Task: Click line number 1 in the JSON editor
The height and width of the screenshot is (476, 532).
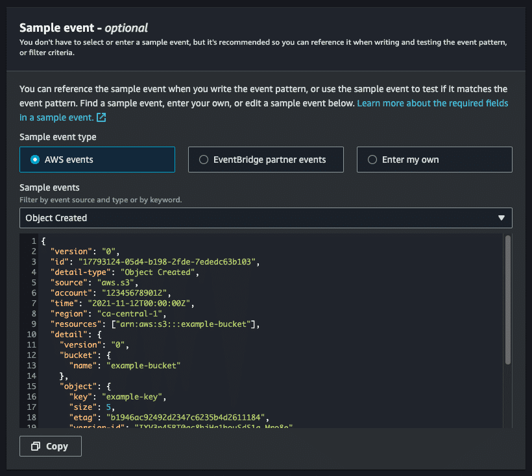Action: tap(33, 241)
